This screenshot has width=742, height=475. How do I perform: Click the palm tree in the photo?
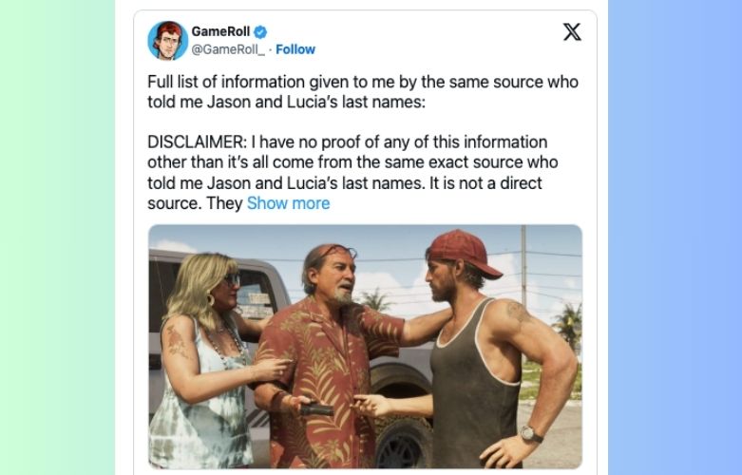tap(568, 316)
